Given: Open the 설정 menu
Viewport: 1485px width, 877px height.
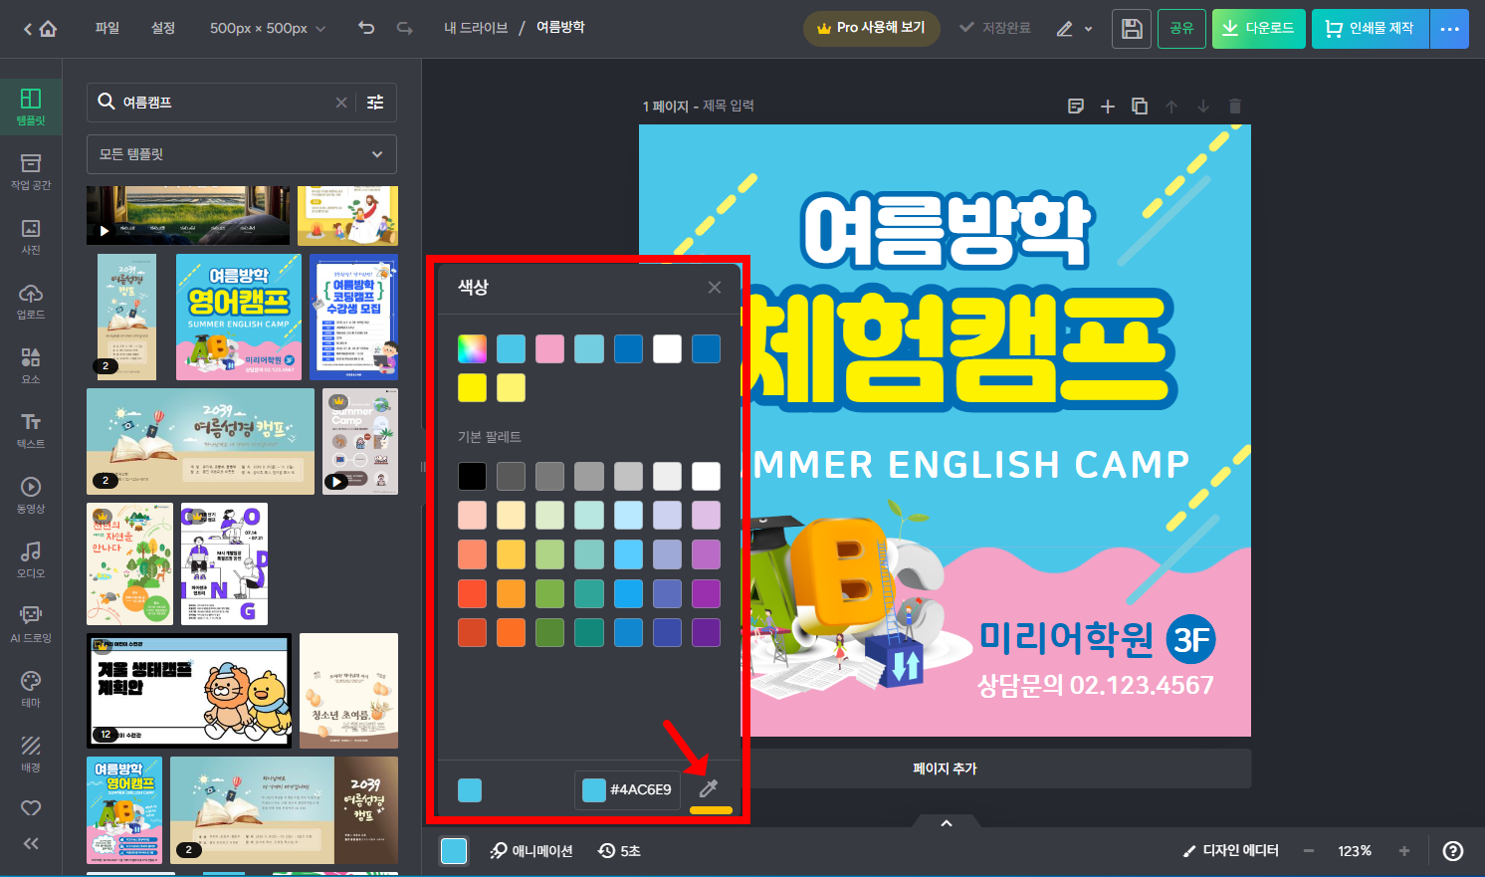Looking at the screenshot, I should pos(163,28).
